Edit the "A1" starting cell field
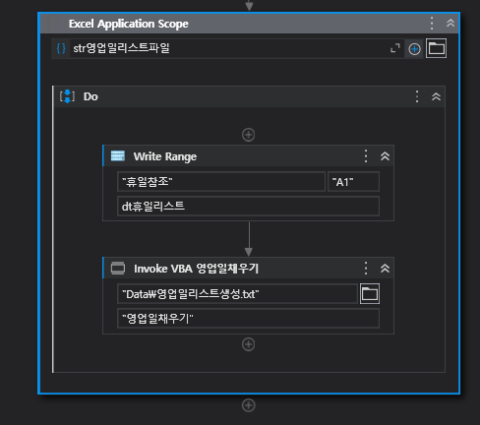This screenshot has width=480, height=425. coord(353,181)
